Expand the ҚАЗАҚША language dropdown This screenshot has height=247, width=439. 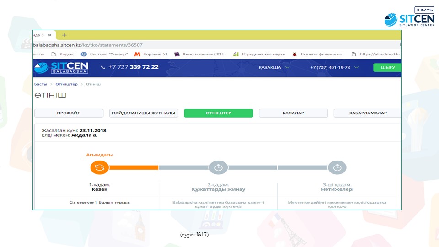pos(274,67)
